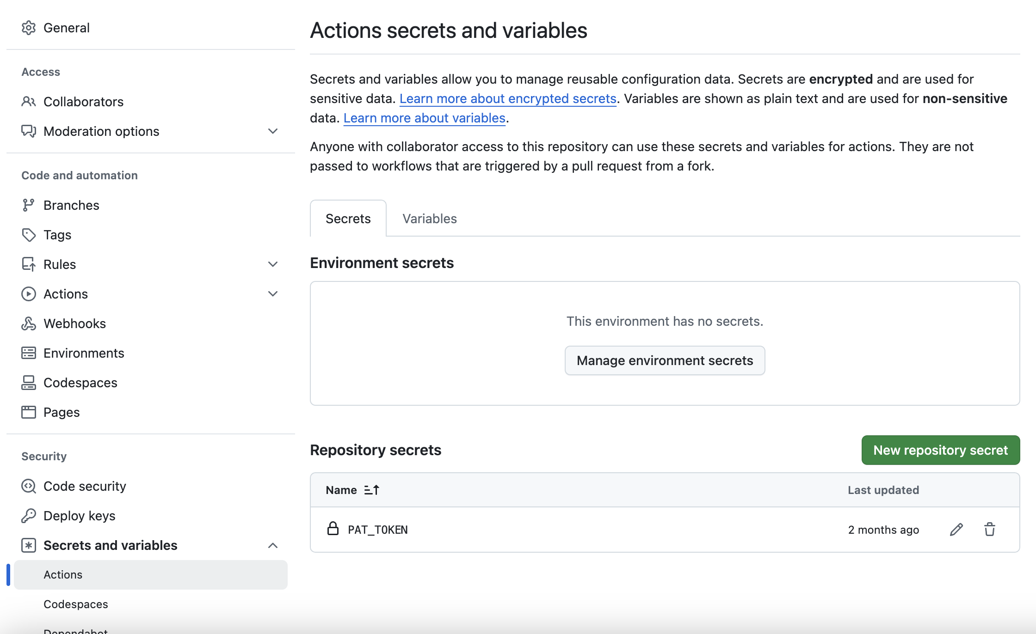This screenshot has width=1036, height=634.
Task: Click New repository secret button
Action: click(x=940, y=450)
